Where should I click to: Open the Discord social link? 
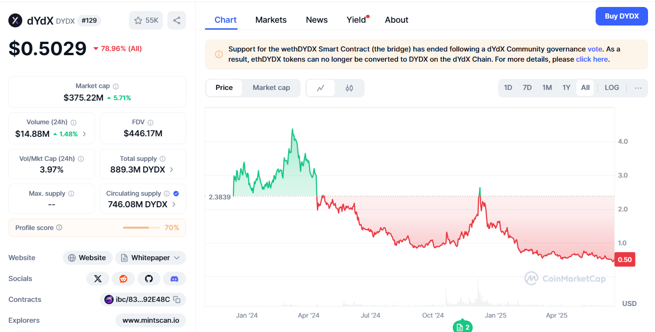tap(174, 279)
